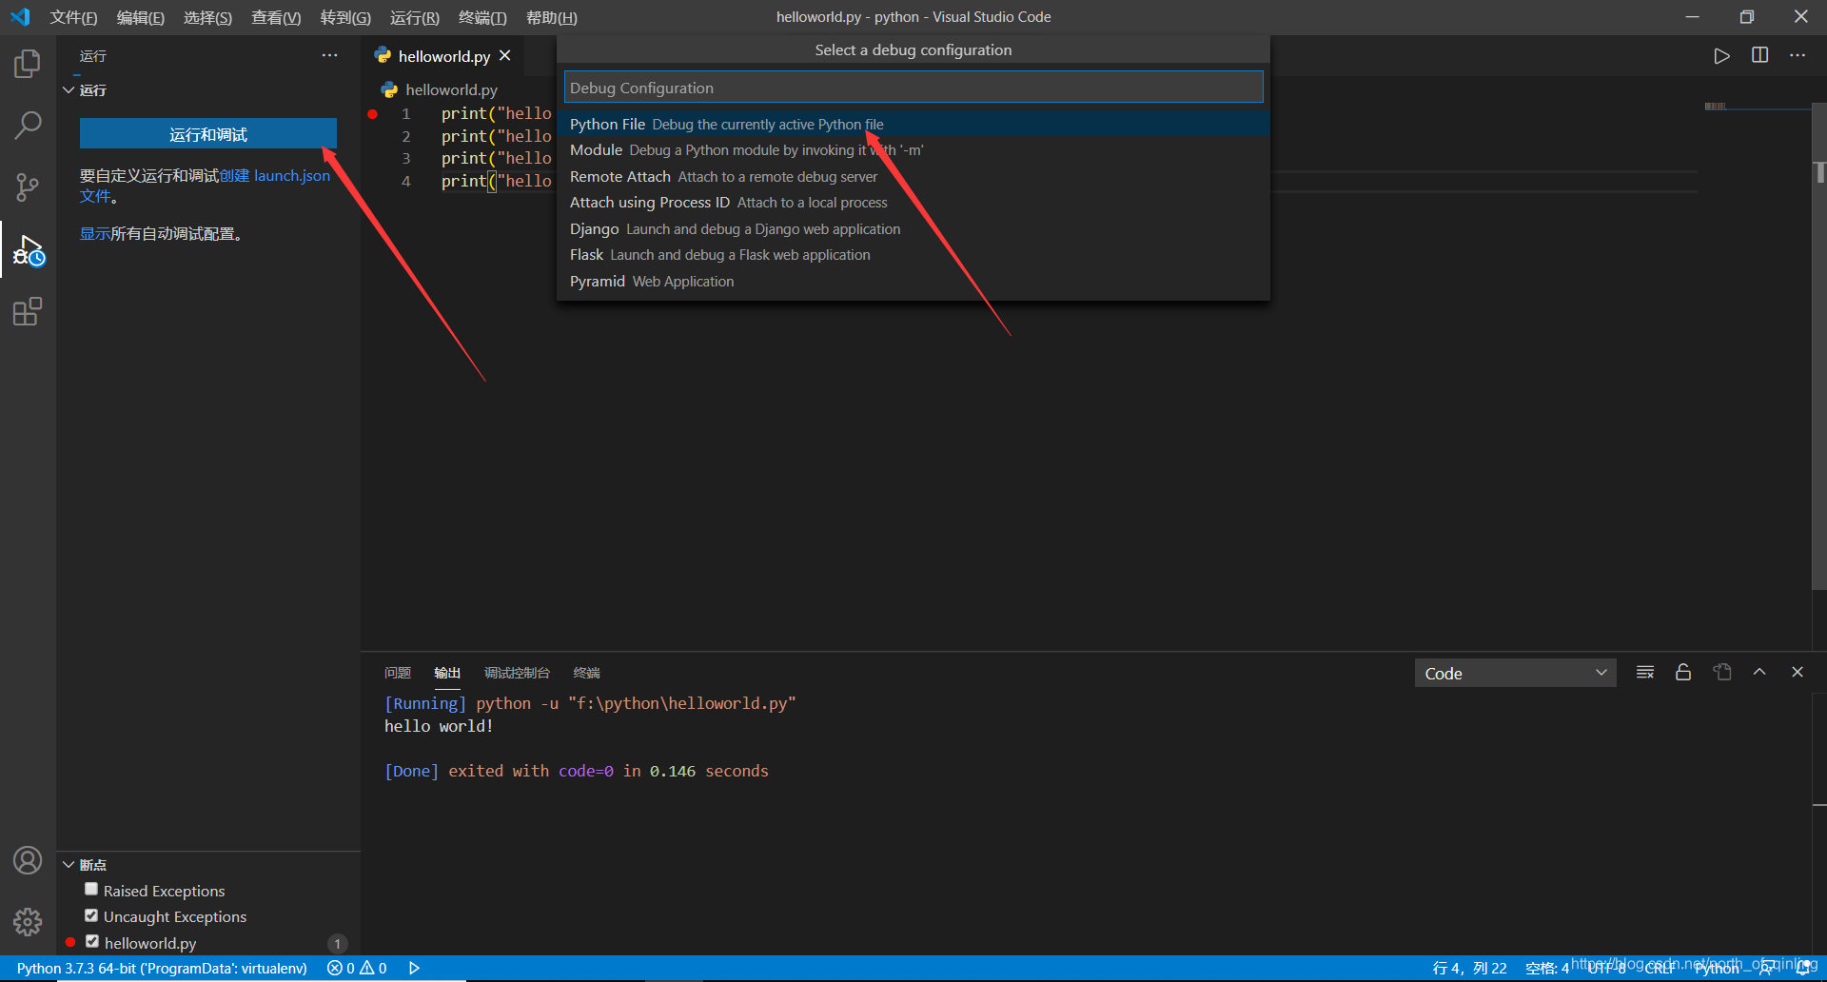Click errors and warnings count in status bar
The height and width of the screenshot is (982, 1827).
coord(357,968)
